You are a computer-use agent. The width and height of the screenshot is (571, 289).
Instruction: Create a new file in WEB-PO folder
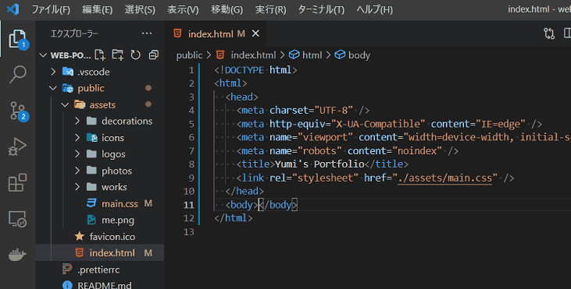tap(100, 55)
